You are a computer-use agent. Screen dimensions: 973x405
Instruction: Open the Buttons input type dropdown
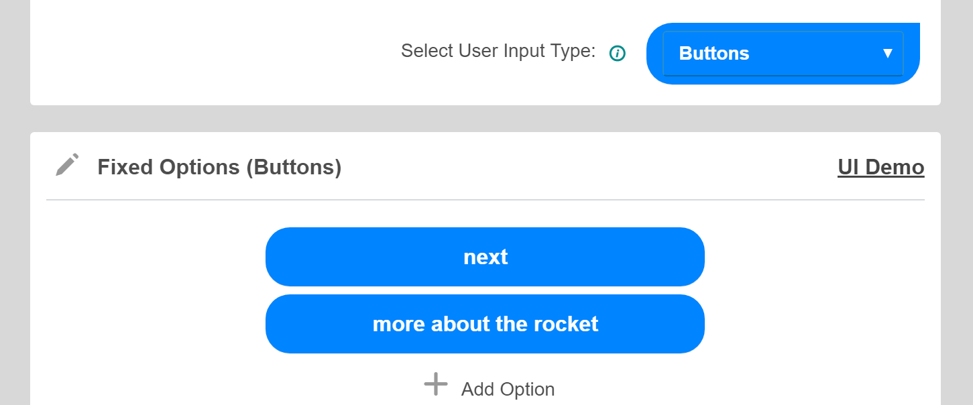pos(783,54)
